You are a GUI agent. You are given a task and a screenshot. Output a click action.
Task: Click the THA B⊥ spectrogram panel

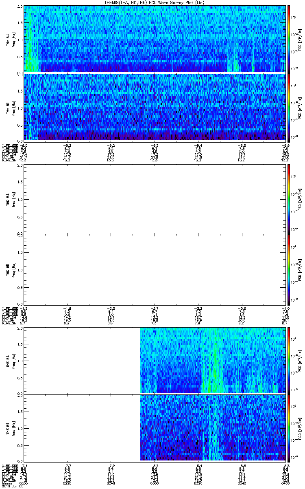[155, 39]
